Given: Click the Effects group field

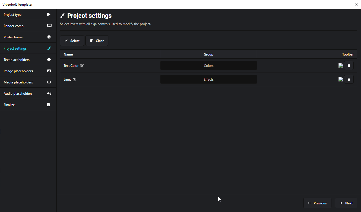Looking at the screenshot, I should [208, 79].
